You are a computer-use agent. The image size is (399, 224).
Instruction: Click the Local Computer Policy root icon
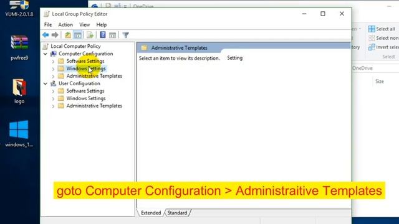46,46
